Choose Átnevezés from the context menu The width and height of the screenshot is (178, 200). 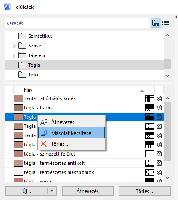(x=71, y=122)
